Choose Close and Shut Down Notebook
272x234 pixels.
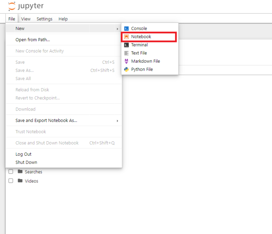pos(64,143)
